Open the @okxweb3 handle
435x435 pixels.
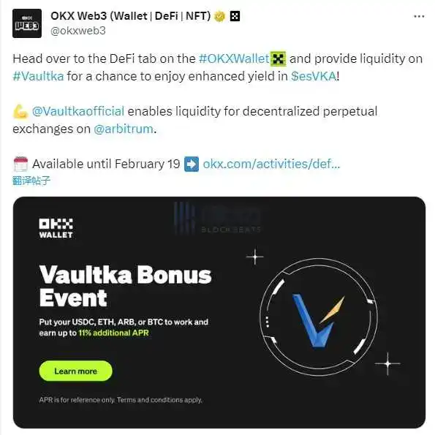[78, 31]
